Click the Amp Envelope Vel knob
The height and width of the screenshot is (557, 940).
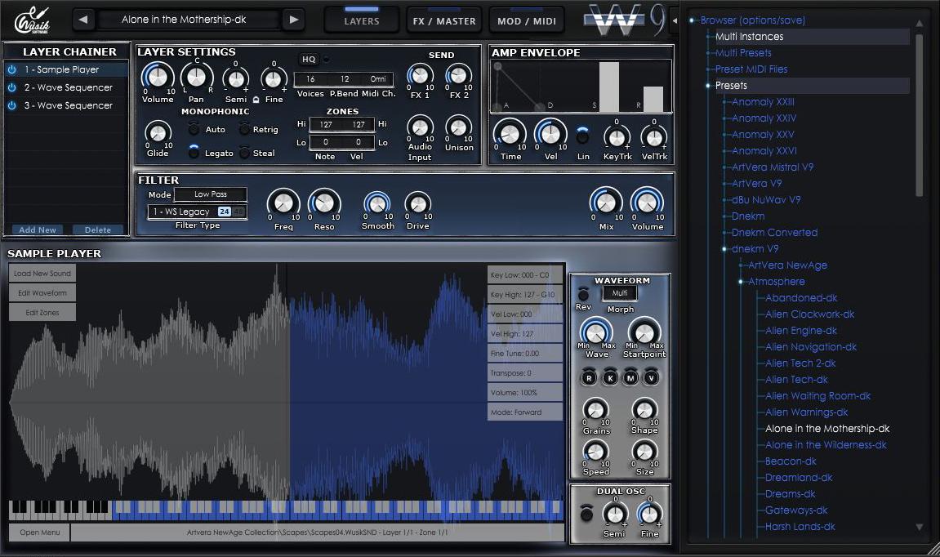click(x=550, y=134)
